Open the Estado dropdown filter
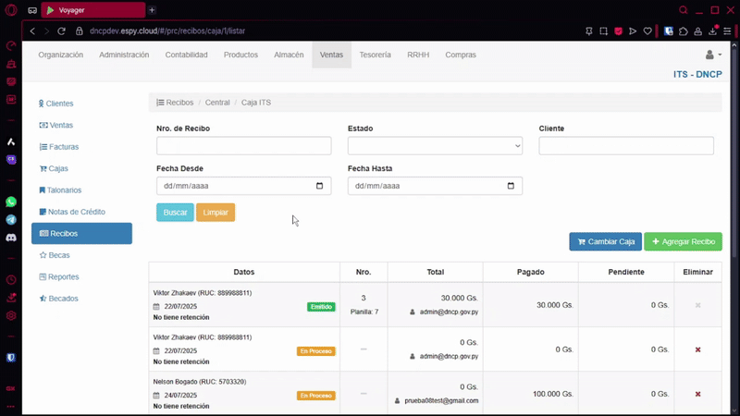The image size is (740, 416). (435, 146)
